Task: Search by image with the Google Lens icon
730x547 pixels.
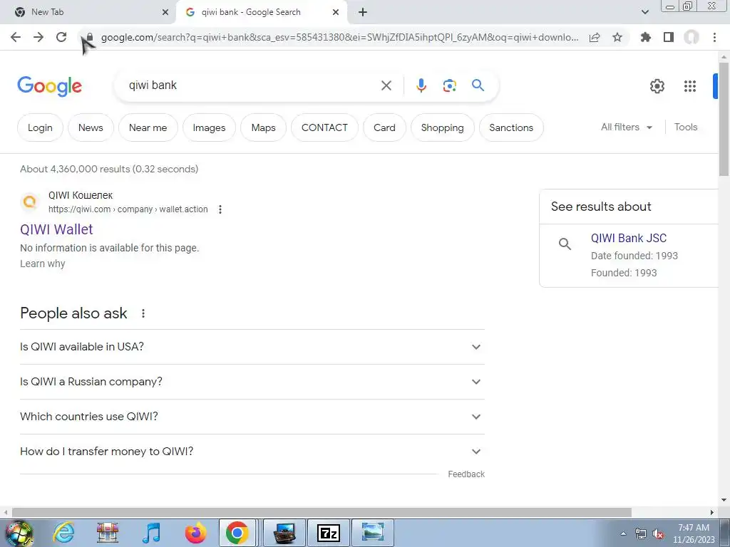Action: tap(449, 85)
